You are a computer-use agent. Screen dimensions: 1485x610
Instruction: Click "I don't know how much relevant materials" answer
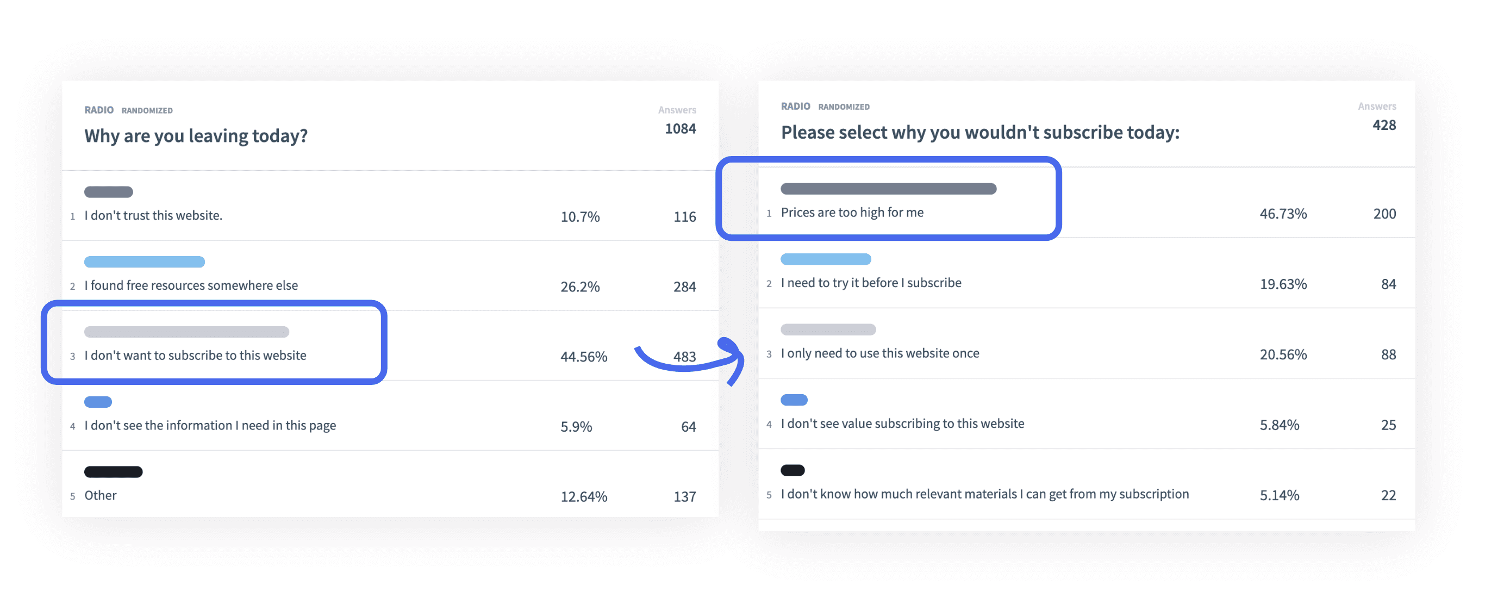[x=984, y=494]
